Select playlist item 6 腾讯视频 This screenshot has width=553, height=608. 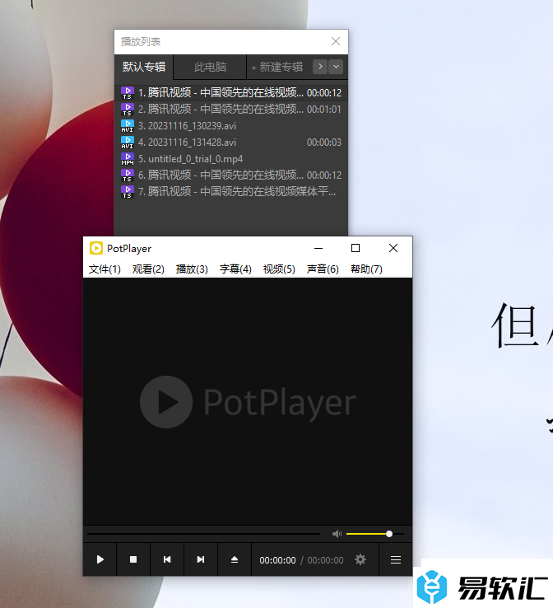pos(231,175)
